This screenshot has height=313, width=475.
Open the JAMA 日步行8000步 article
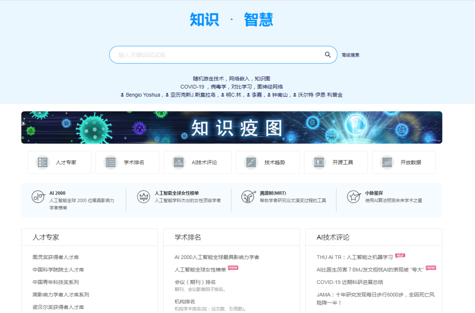pos(376,298)
